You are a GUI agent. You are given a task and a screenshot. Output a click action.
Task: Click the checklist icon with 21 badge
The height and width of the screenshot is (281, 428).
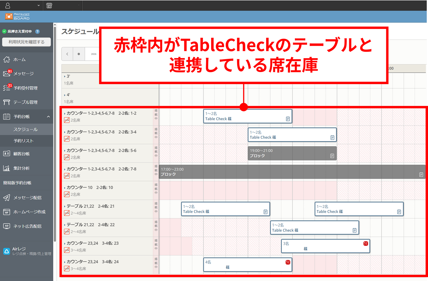coord(6,88)
